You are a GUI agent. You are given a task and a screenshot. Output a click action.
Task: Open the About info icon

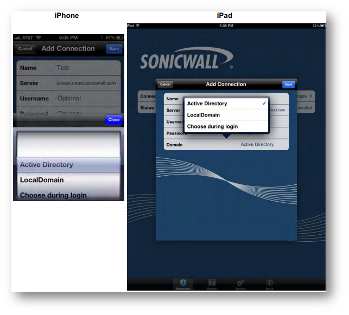tap(269, 284)
